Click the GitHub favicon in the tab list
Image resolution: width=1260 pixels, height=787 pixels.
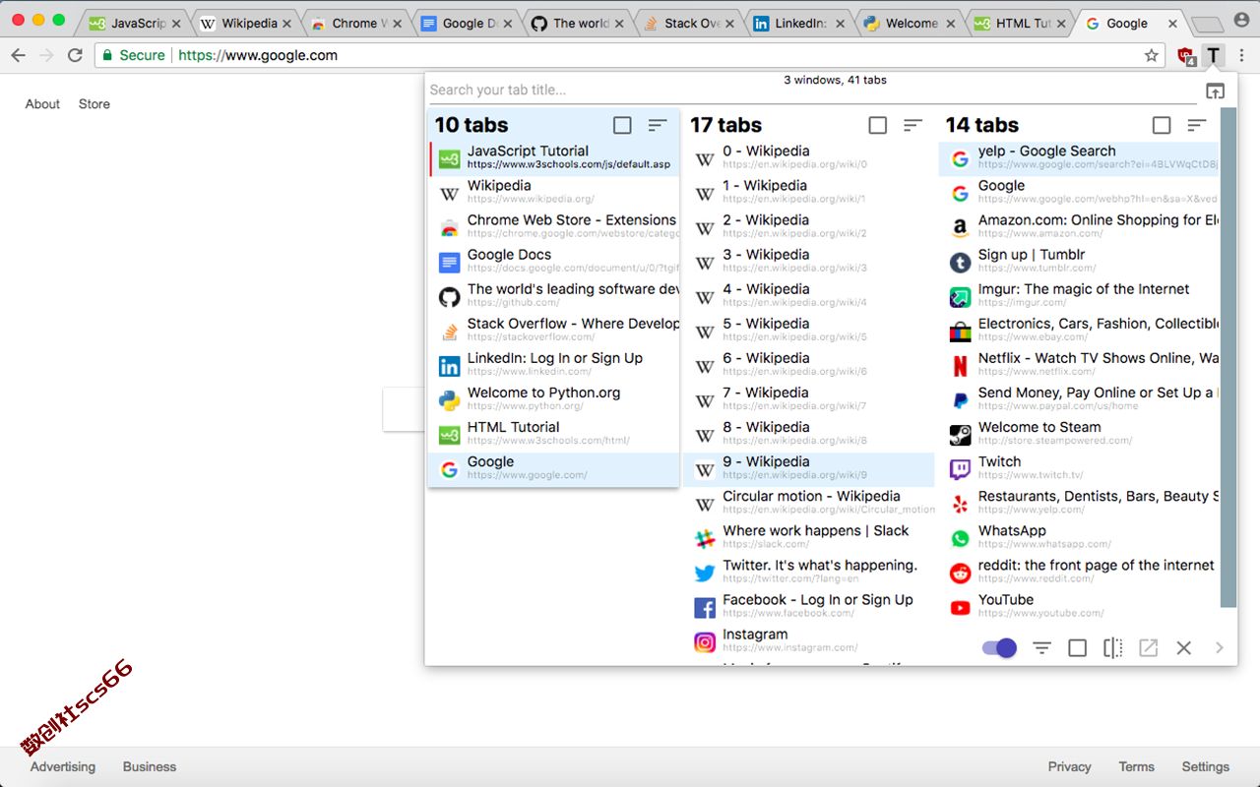tap(449, 297)
